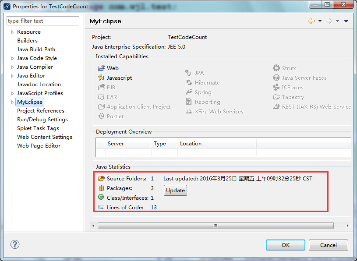This screenshot has height=261, width=357.
Task: Click the Struts gear icon
Action: coord(276,68)
